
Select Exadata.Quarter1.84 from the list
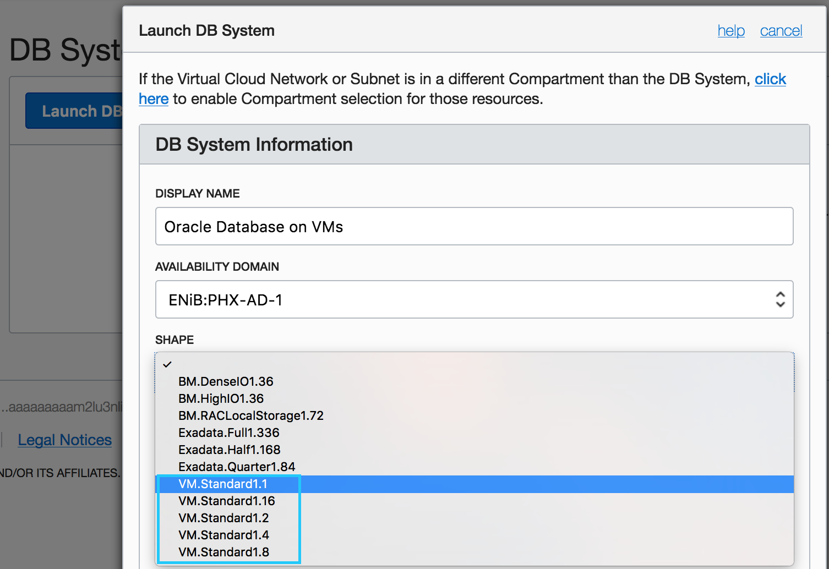(x=237, y=467)
